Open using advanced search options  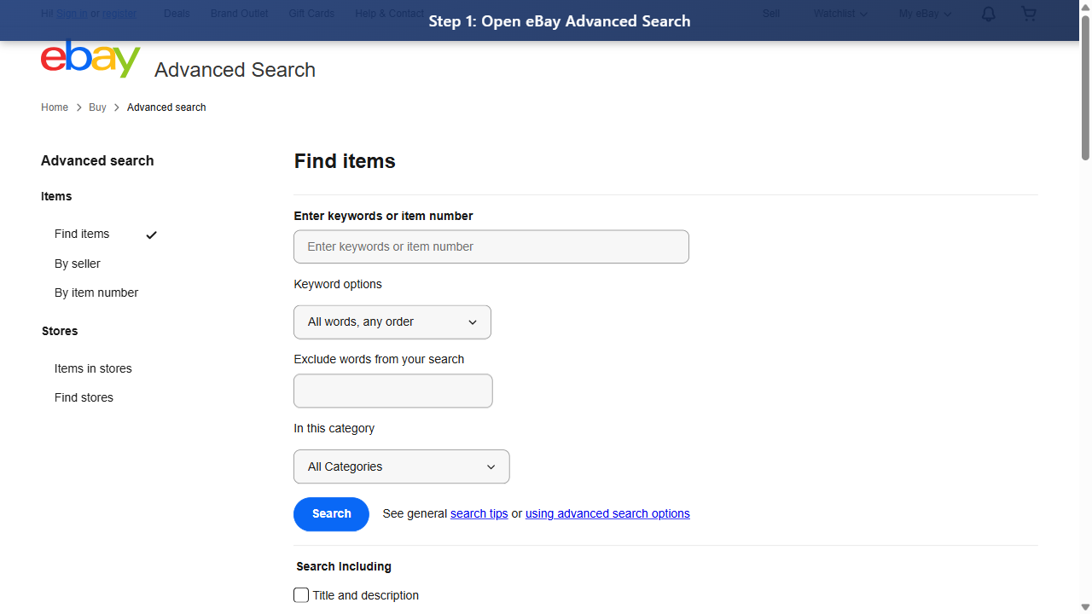pyautogui.click(x=607, y=513)
